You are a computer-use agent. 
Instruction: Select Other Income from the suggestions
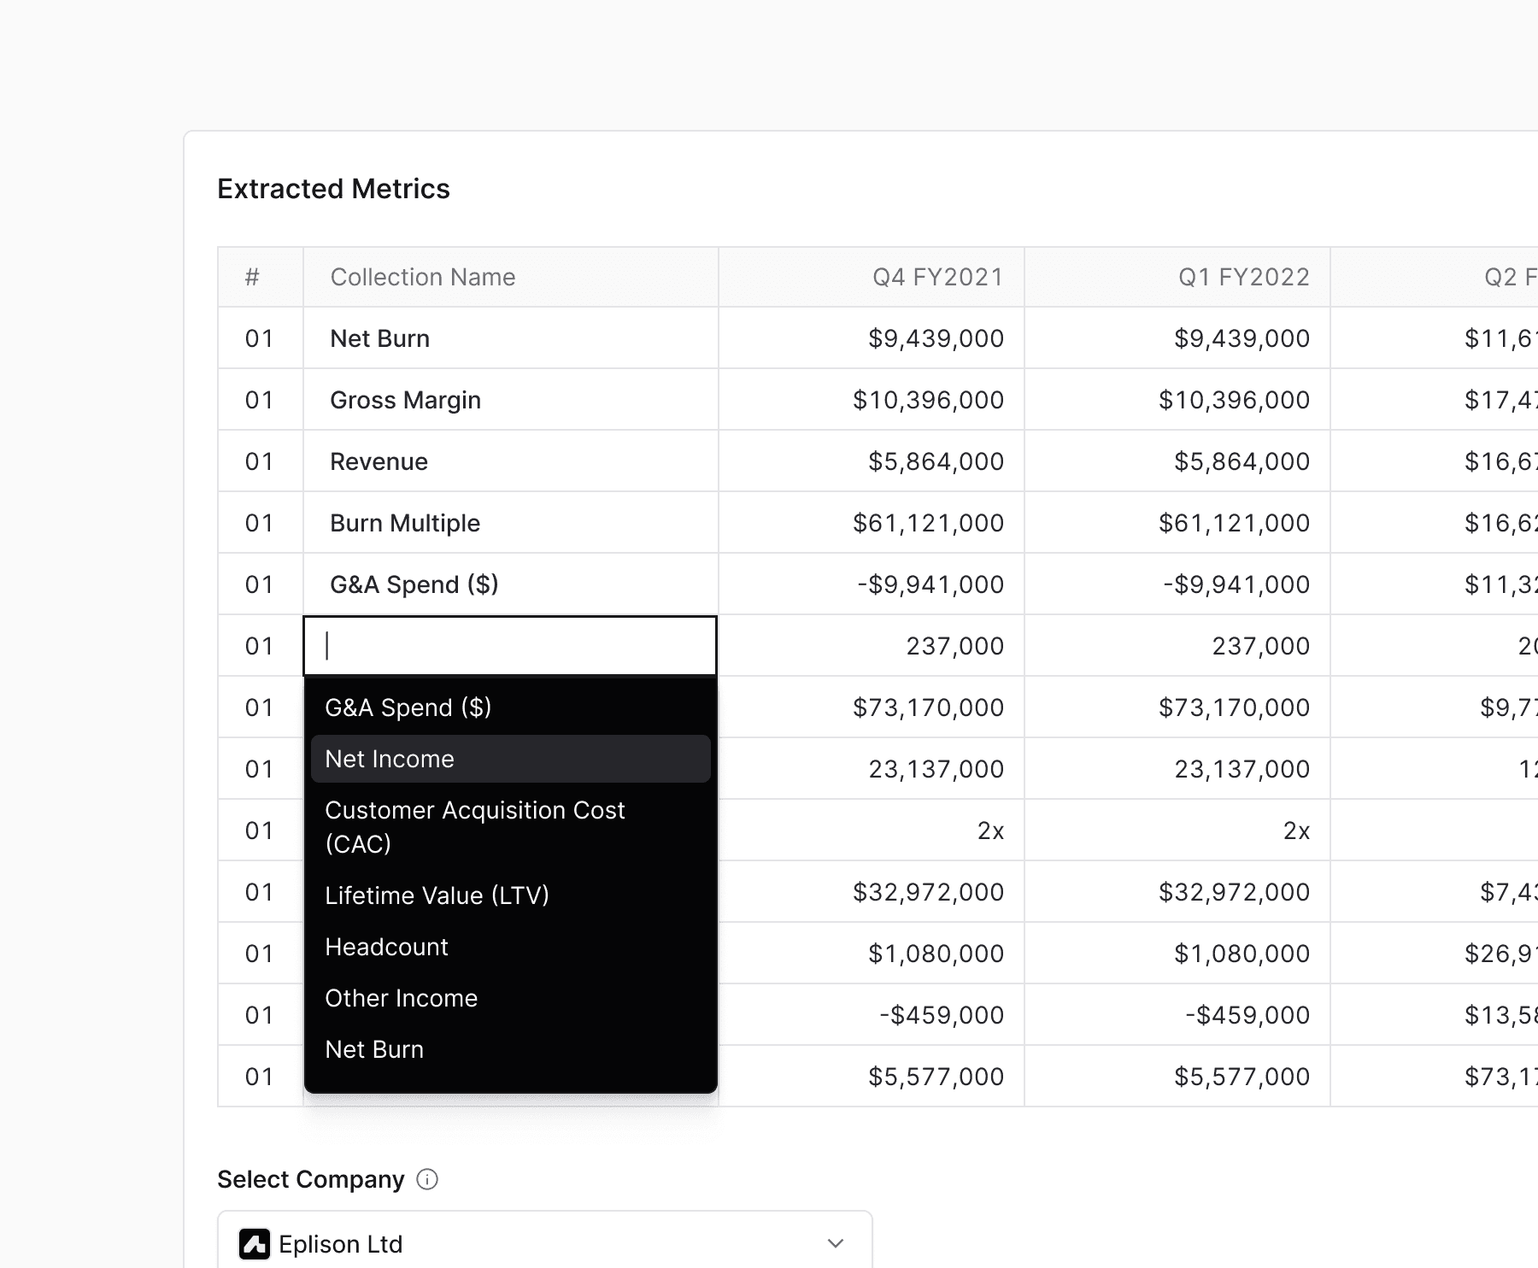tap(511, 998)
